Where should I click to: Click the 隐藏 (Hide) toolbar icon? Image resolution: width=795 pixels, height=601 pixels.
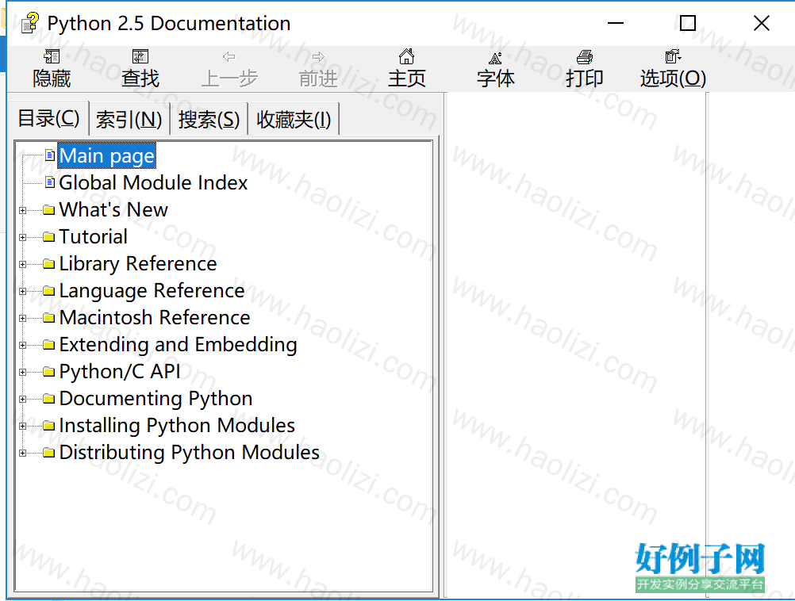click(52, 56)
